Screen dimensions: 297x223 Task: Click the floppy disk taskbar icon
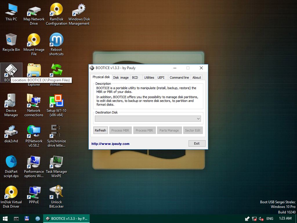point(27,219)
